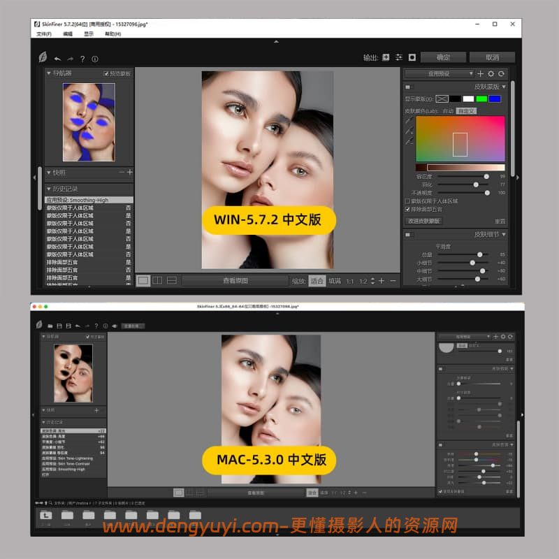The height and width of the screenshot is (559, 559).
Task: Uncheck 排除面部五官 checkbox
Action: point(407,209)
